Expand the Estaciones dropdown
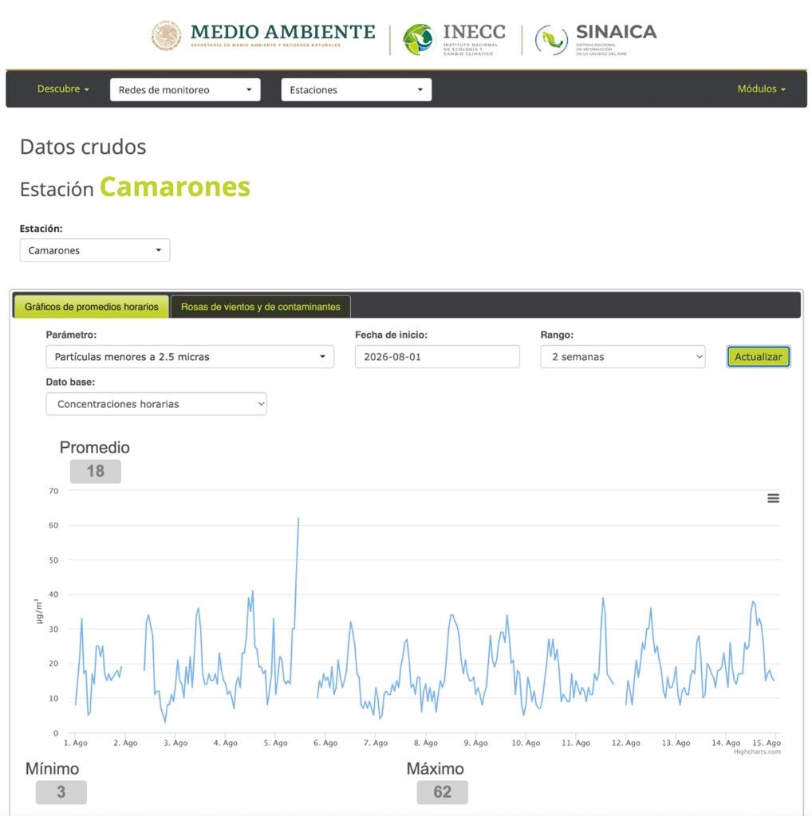Viewport: 812px width, 816px height. [357, 89]
